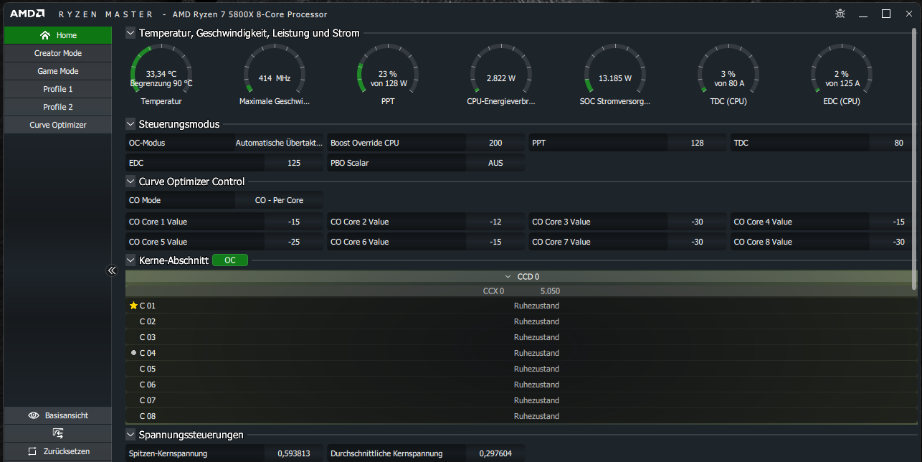This screenshot has width=922, height=462.
Task: Select core row C 02
Action: pos(521,321)
